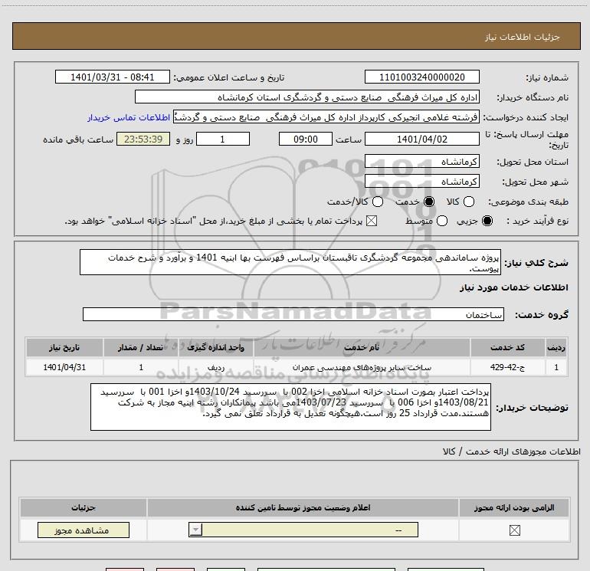The image size is (590, 571).
Task: Click the general need description text box
Action: click(x=290, y=262)
